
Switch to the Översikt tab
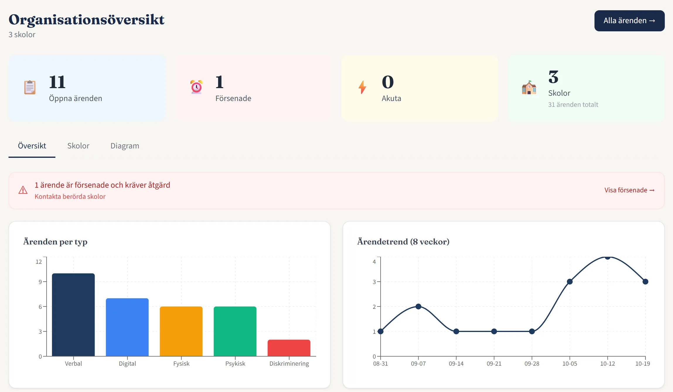pos(32,146)
